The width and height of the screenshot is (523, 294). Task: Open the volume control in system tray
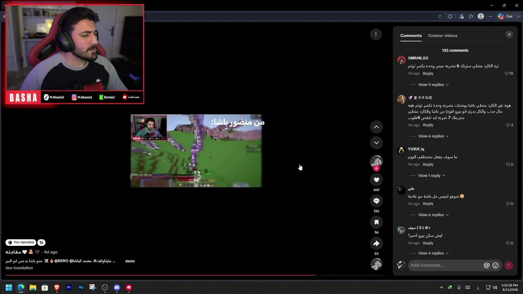[x=495, y=287]
